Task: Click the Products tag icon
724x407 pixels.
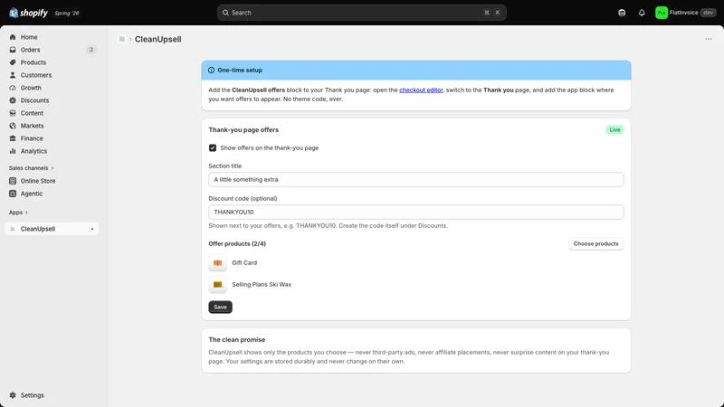Action: [13, 62]
